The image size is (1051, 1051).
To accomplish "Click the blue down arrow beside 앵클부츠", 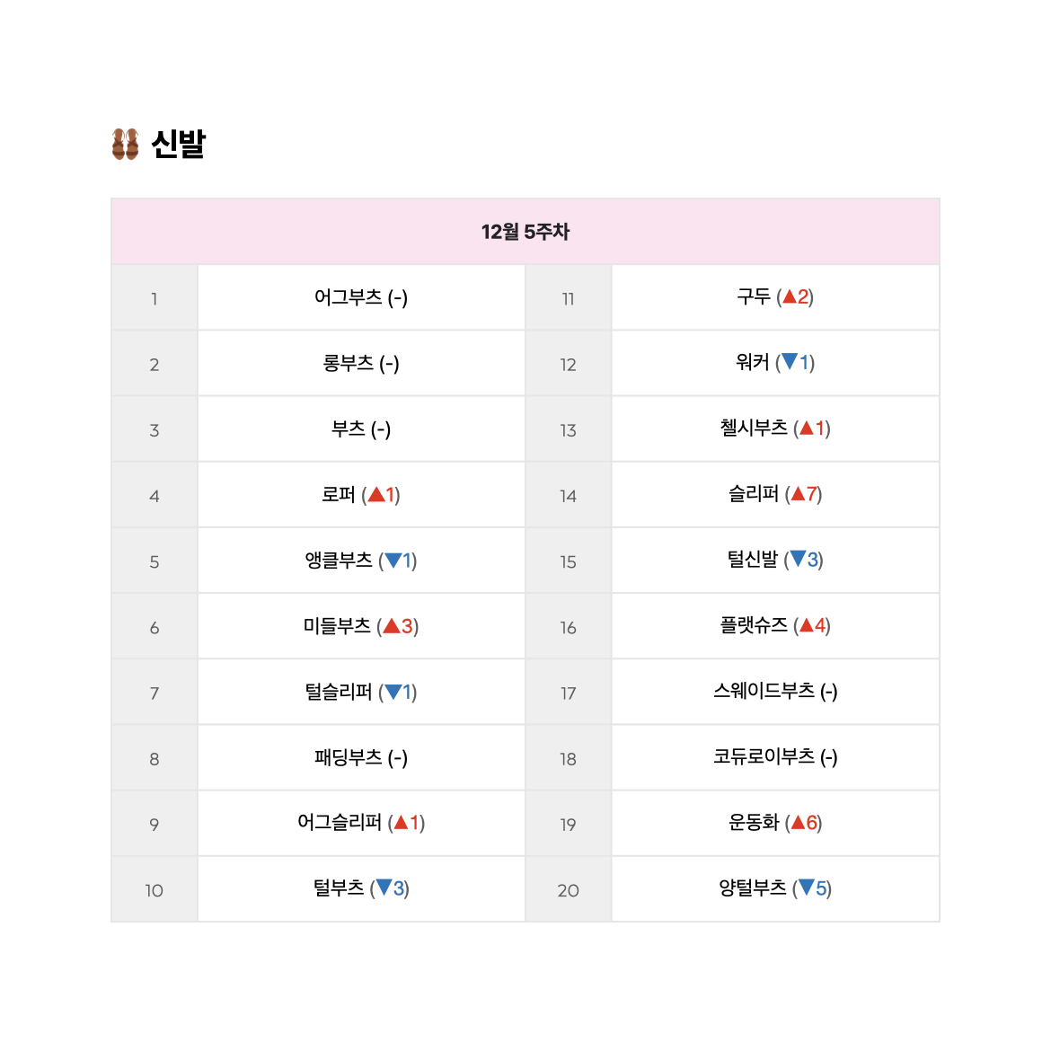I will pos(393,560).
